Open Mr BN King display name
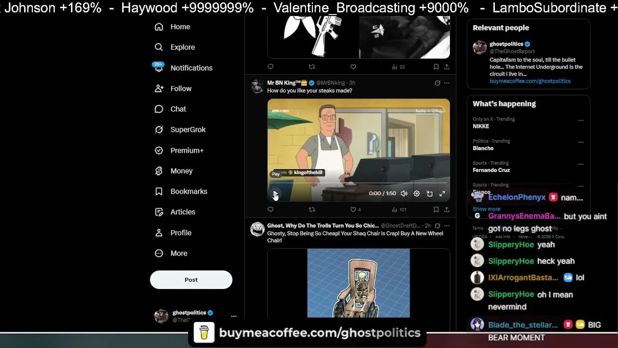This screenshot has height=348, width=618. [287, 83]
